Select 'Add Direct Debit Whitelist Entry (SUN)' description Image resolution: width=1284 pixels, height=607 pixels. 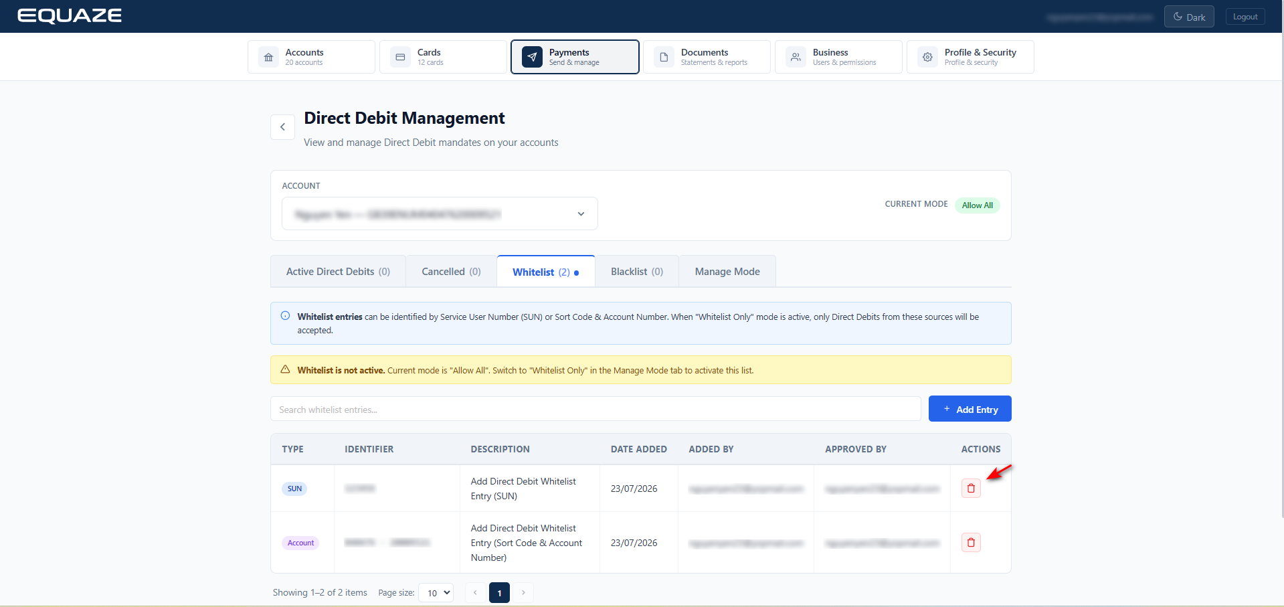click(x=523, y=489)
